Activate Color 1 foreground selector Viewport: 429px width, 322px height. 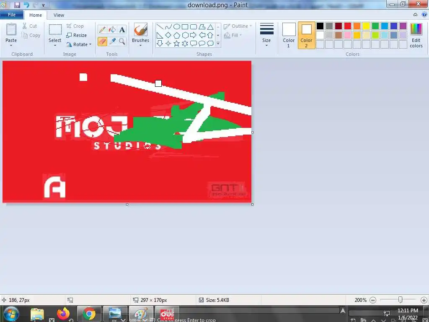point(289,35)
